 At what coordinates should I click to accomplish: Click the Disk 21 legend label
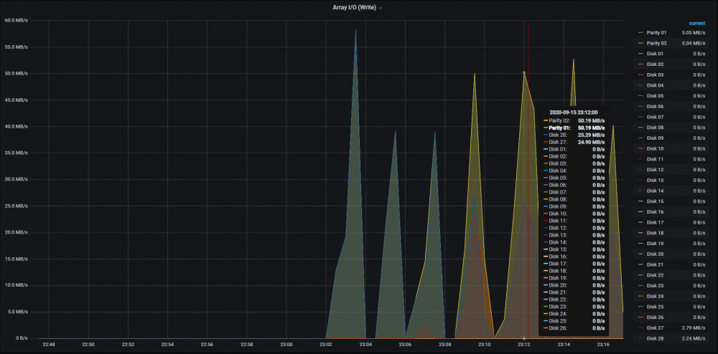click(655, 264)
